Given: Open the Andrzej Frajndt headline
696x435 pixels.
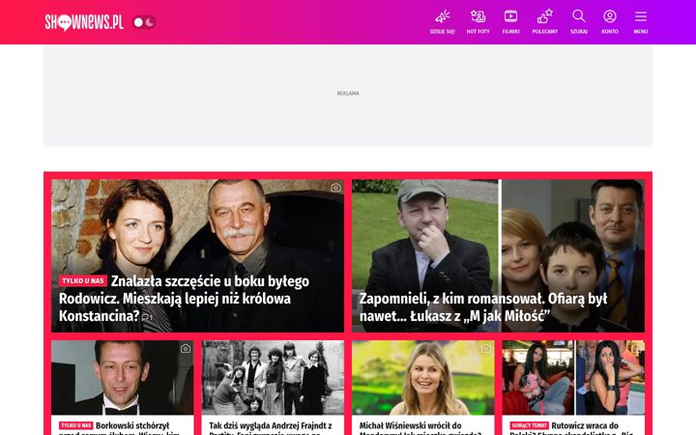Looking at the screenshot, I should point(271,428).
